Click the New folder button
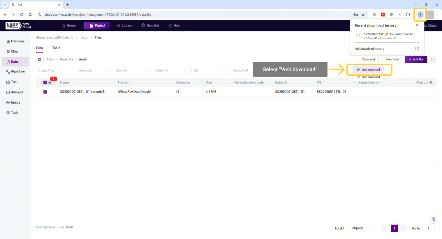Viewport: 442px width, 239px height. [x=393, y=60]
